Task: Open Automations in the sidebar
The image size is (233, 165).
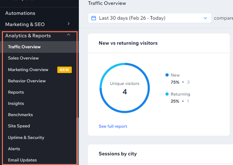Action: (20, 13)
